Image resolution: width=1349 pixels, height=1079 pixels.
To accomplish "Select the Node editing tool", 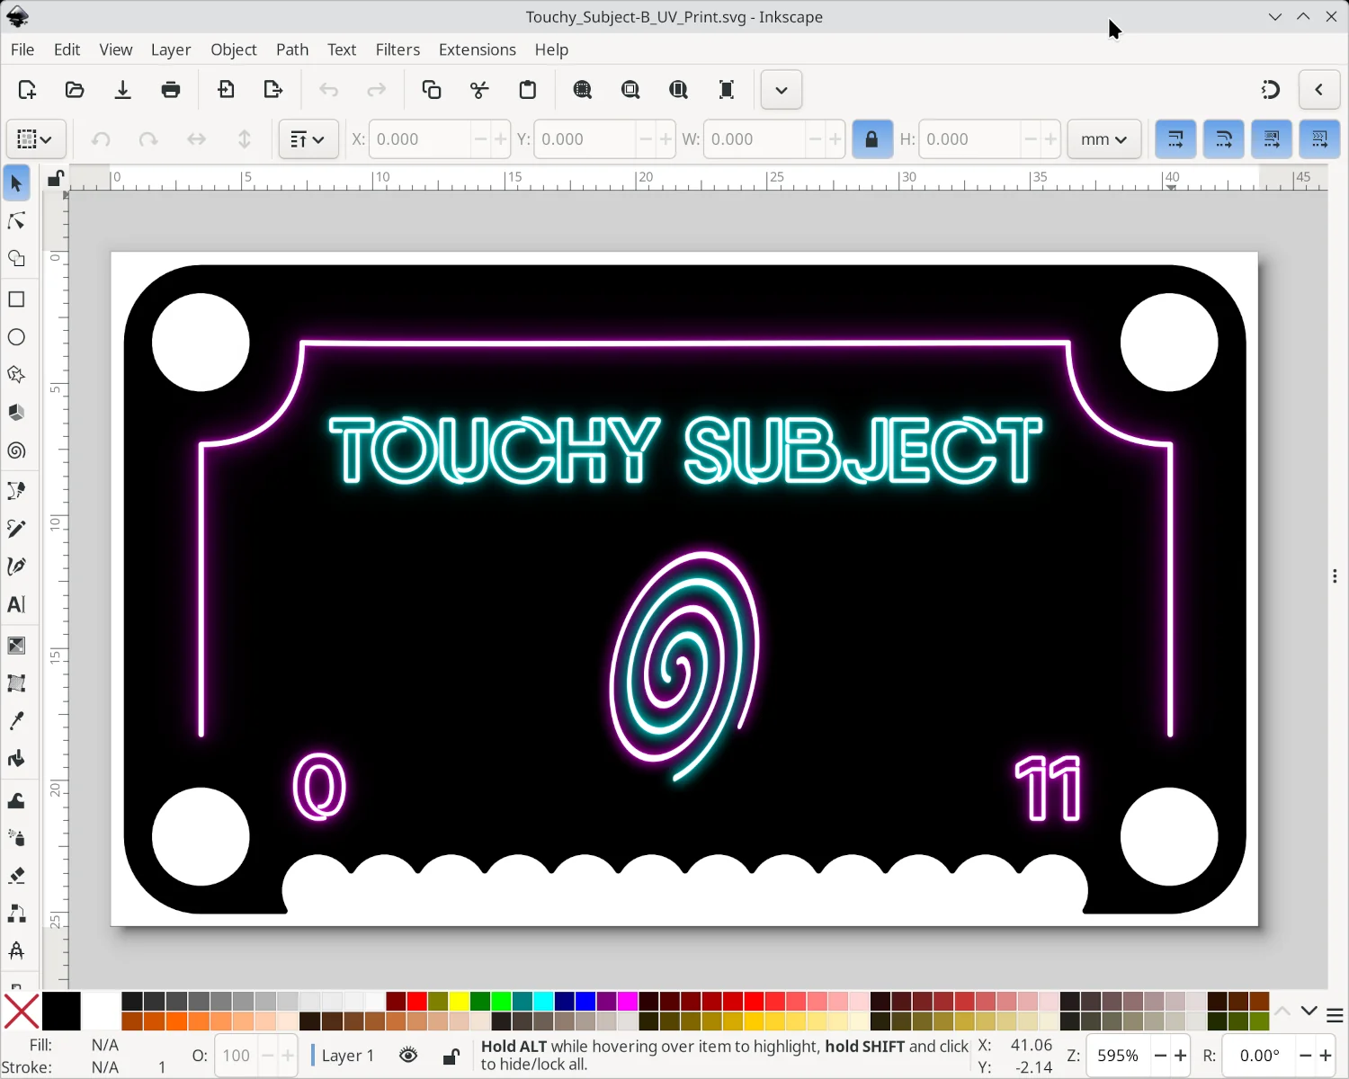I will click(16, 220).
